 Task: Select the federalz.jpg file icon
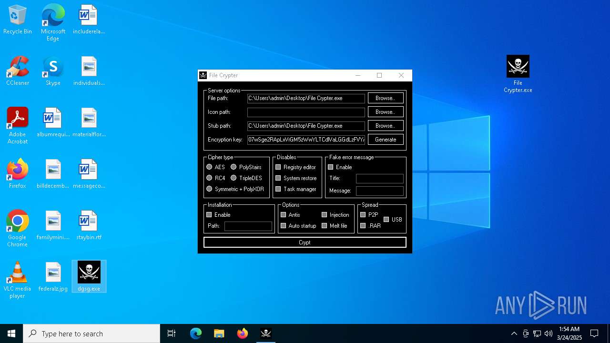[53, 277]
